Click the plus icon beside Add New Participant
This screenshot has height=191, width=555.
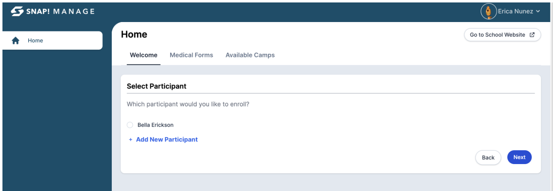click(x=131, y=140)
